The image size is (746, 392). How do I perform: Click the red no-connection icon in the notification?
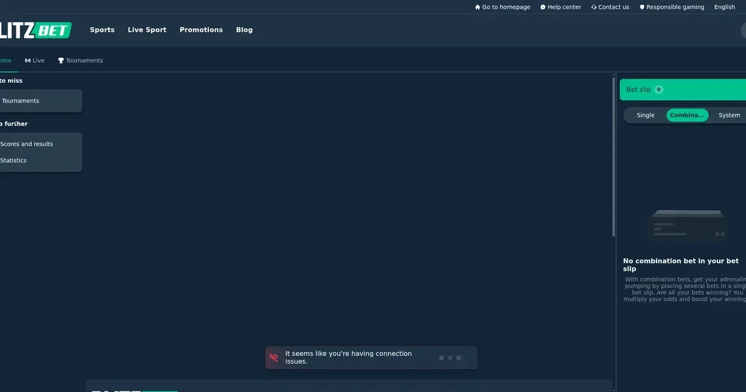(274, 358)
